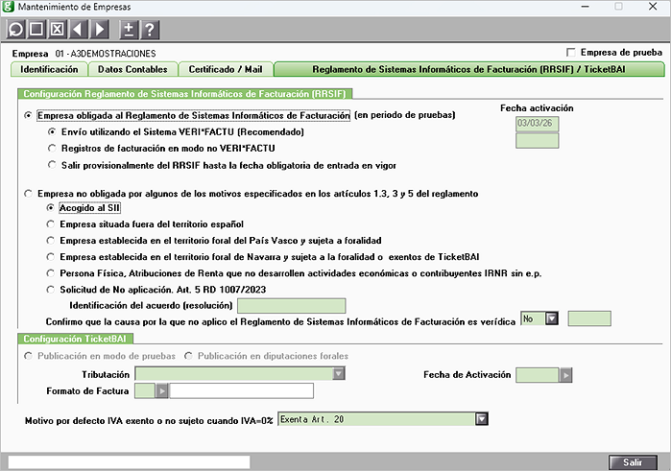Screen dimensions: 671x471
Task: Select Empresa obligada al Reglamento radio button
Action: 28,115
